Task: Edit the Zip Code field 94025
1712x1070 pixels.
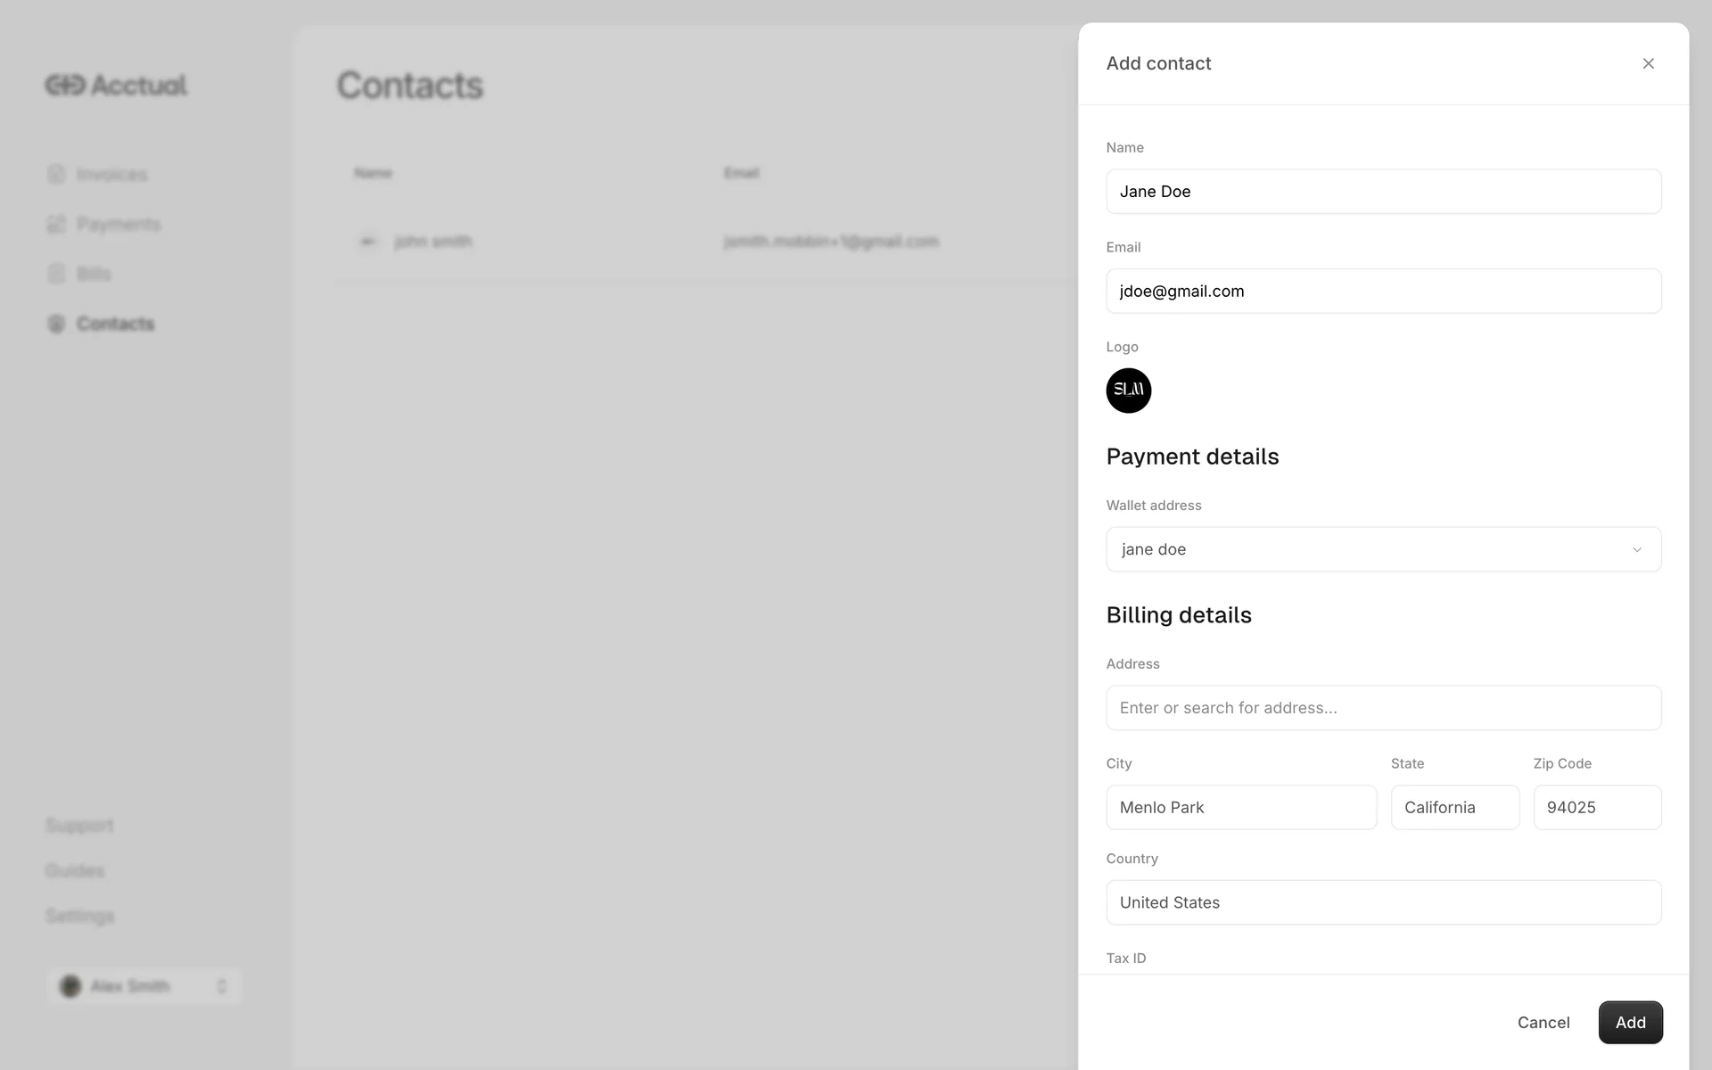Action: point(1597,808)
